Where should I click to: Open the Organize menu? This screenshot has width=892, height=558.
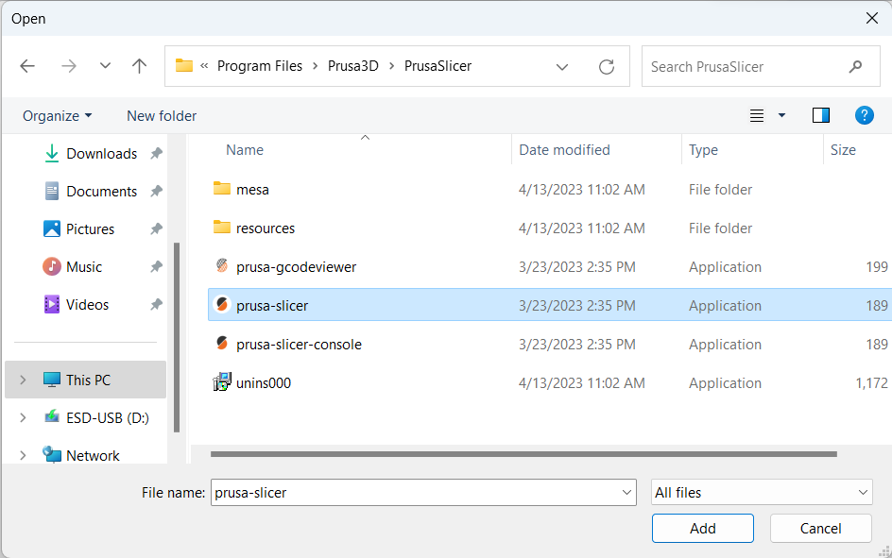[57, 116]
